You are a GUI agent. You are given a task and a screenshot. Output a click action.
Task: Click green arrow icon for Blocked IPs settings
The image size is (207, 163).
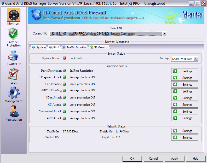point(175,137)
